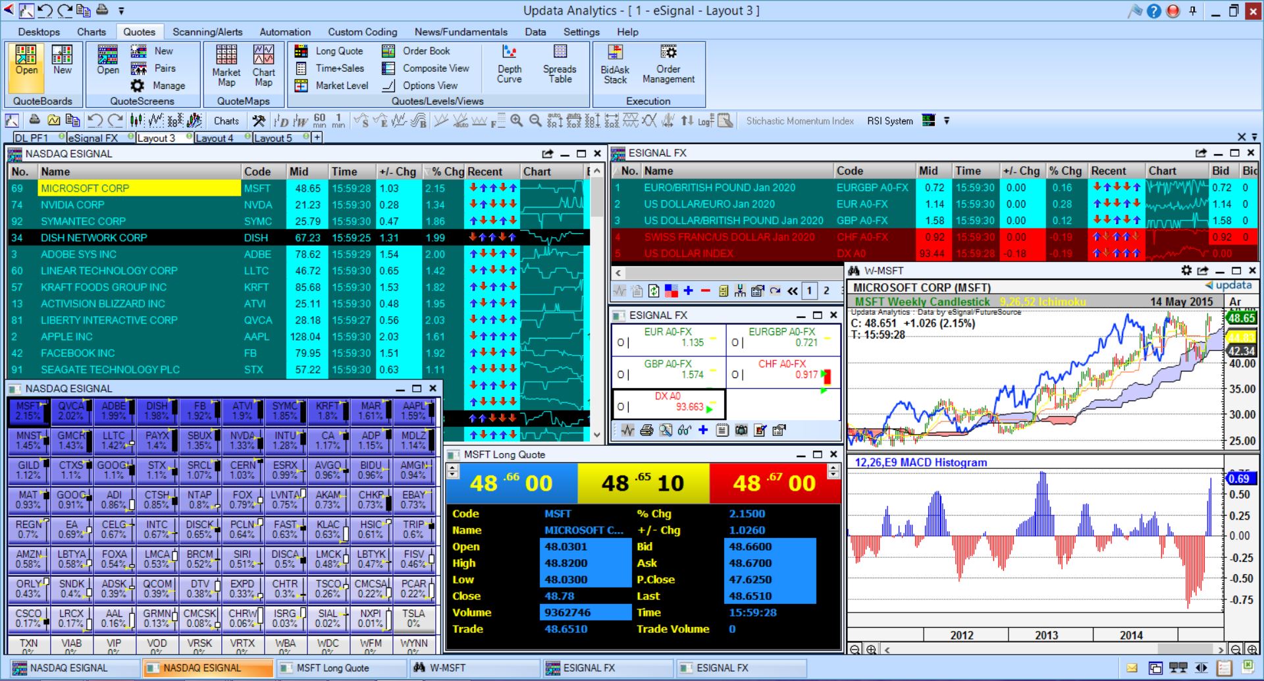Click the AAPL 1.59% heatmap tile
1264x681 pixels.
pos(413,411)
